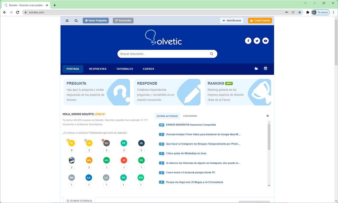Go back in browser
338x203 pixels.
pyautogui.click(x=5, y=12)
